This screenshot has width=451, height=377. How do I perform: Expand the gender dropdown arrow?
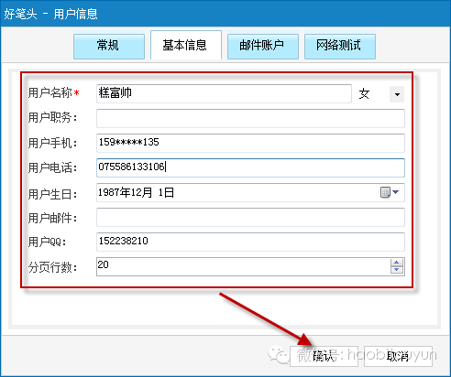[x=397, y=94]
